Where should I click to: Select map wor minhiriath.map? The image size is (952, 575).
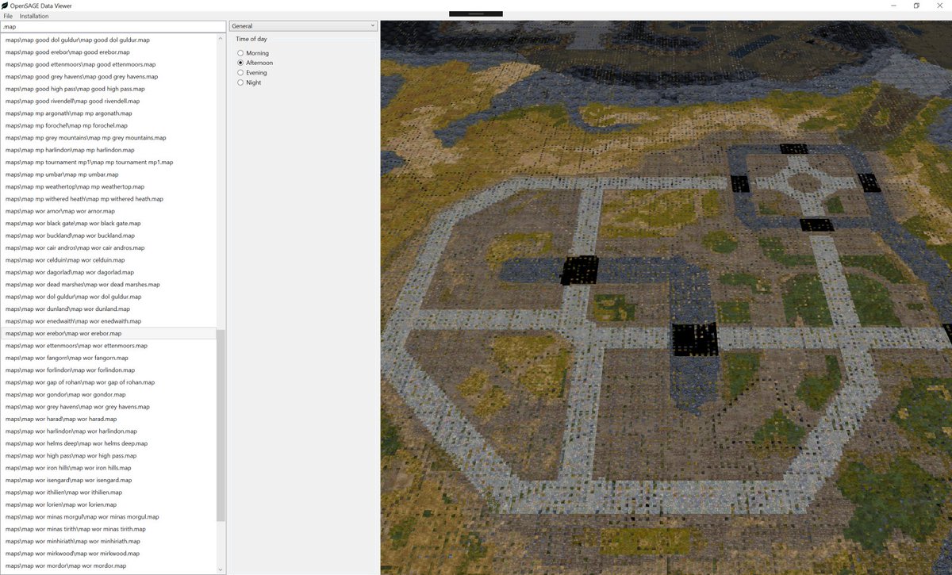109,541
